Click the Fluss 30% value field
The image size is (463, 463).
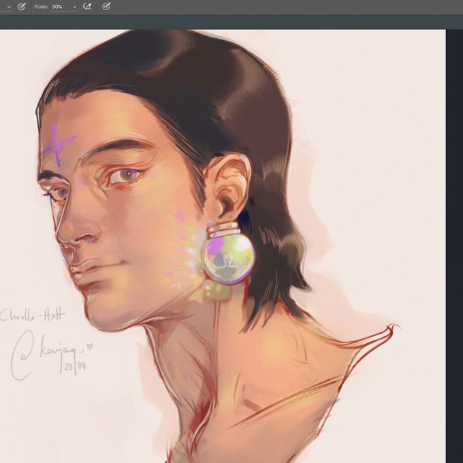click(60, 7)
